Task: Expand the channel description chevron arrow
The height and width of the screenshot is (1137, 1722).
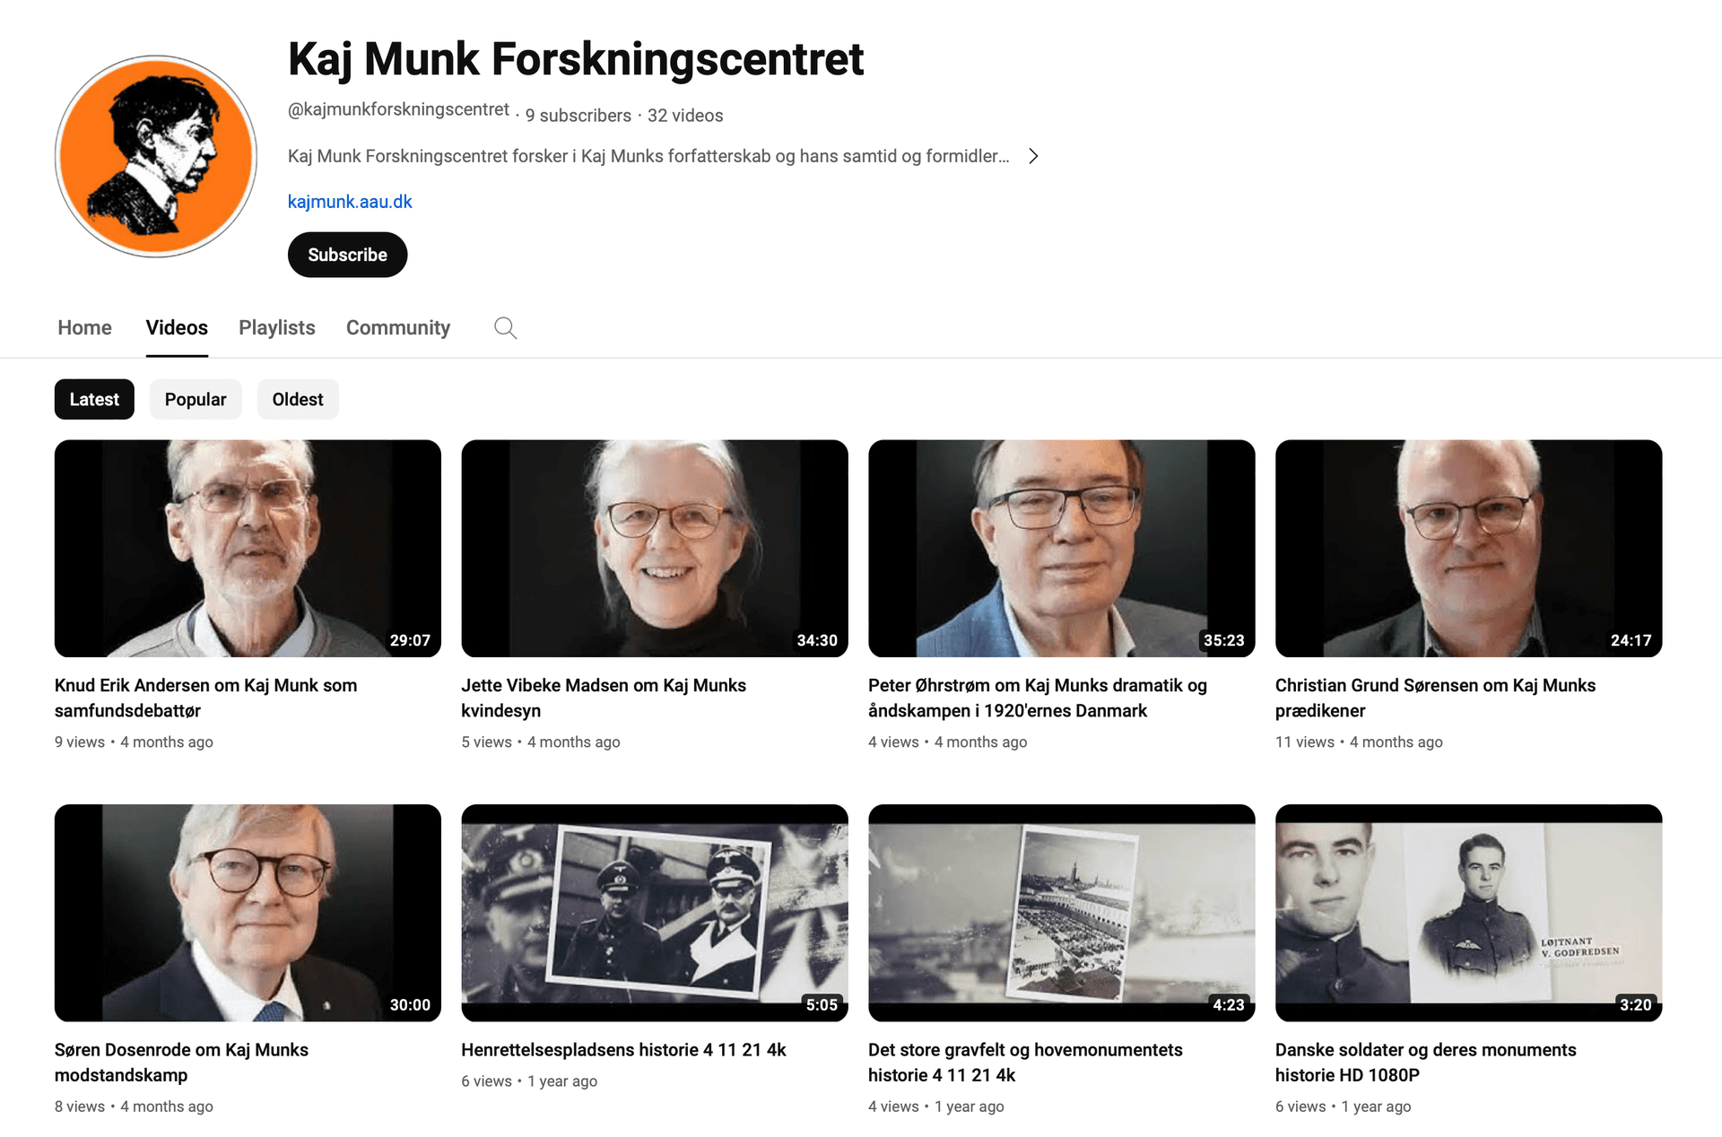Action: pos(1033,156)
